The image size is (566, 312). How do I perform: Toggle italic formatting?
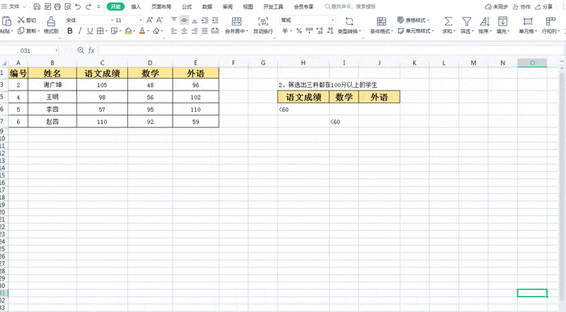[x=80, y=31]
